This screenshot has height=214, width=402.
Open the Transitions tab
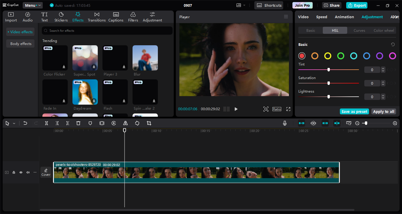(x=97, y=17)
